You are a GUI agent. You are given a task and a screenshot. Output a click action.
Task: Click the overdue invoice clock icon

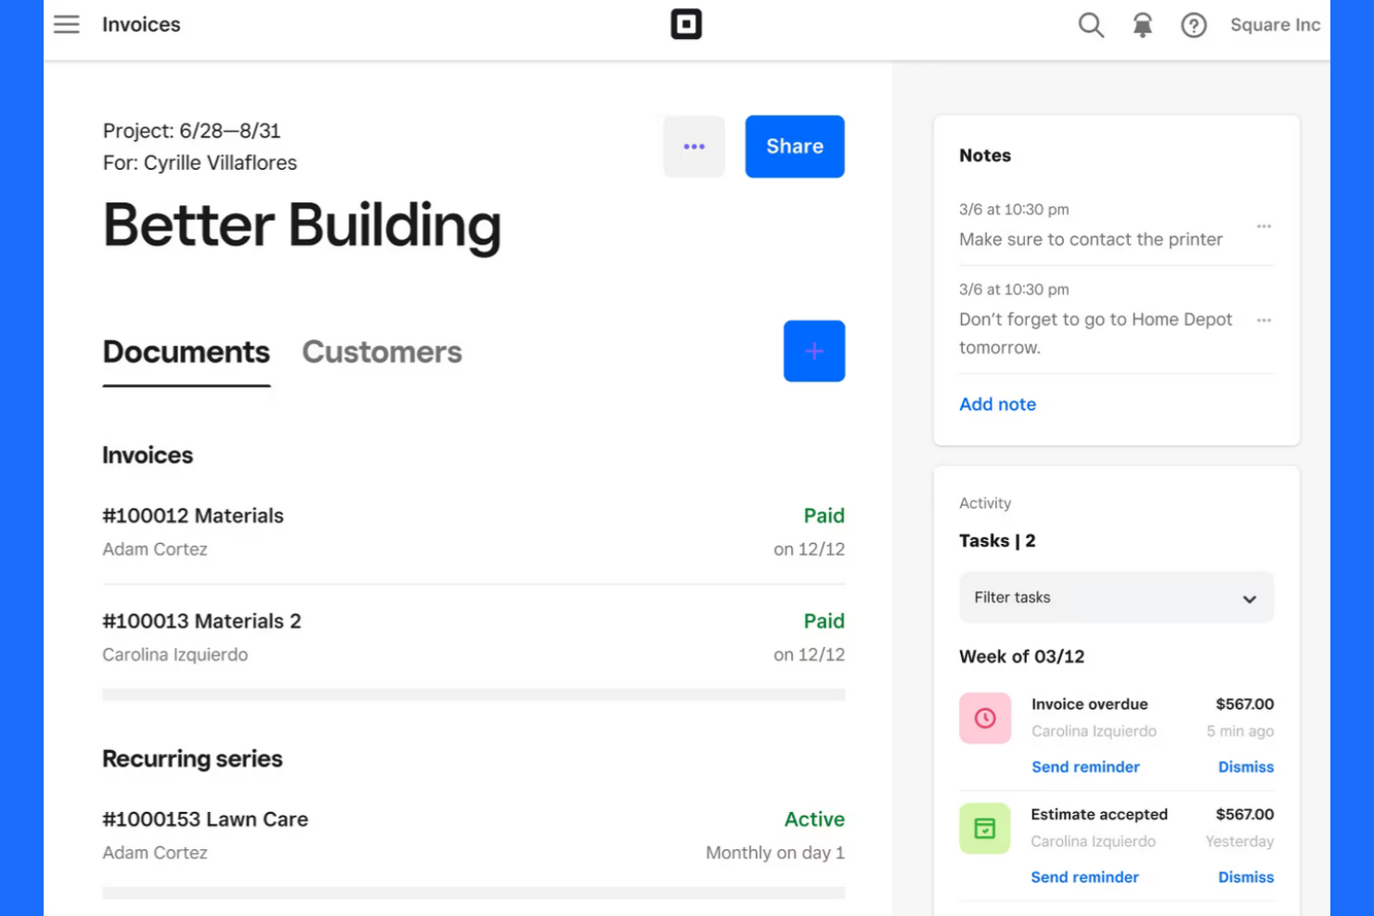[x=985, y=717]
